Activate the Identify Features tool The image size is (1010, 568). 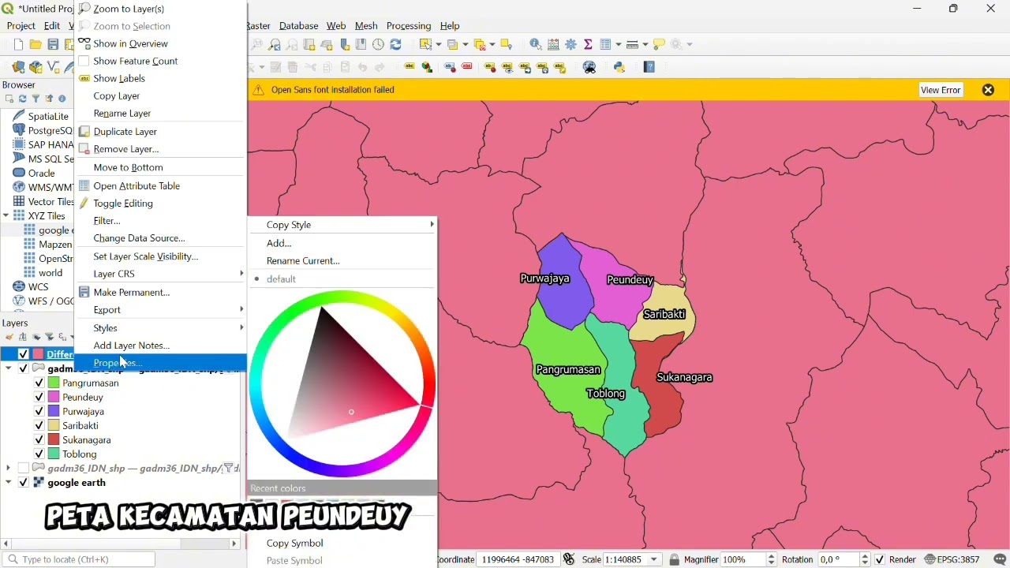point(536,45)
